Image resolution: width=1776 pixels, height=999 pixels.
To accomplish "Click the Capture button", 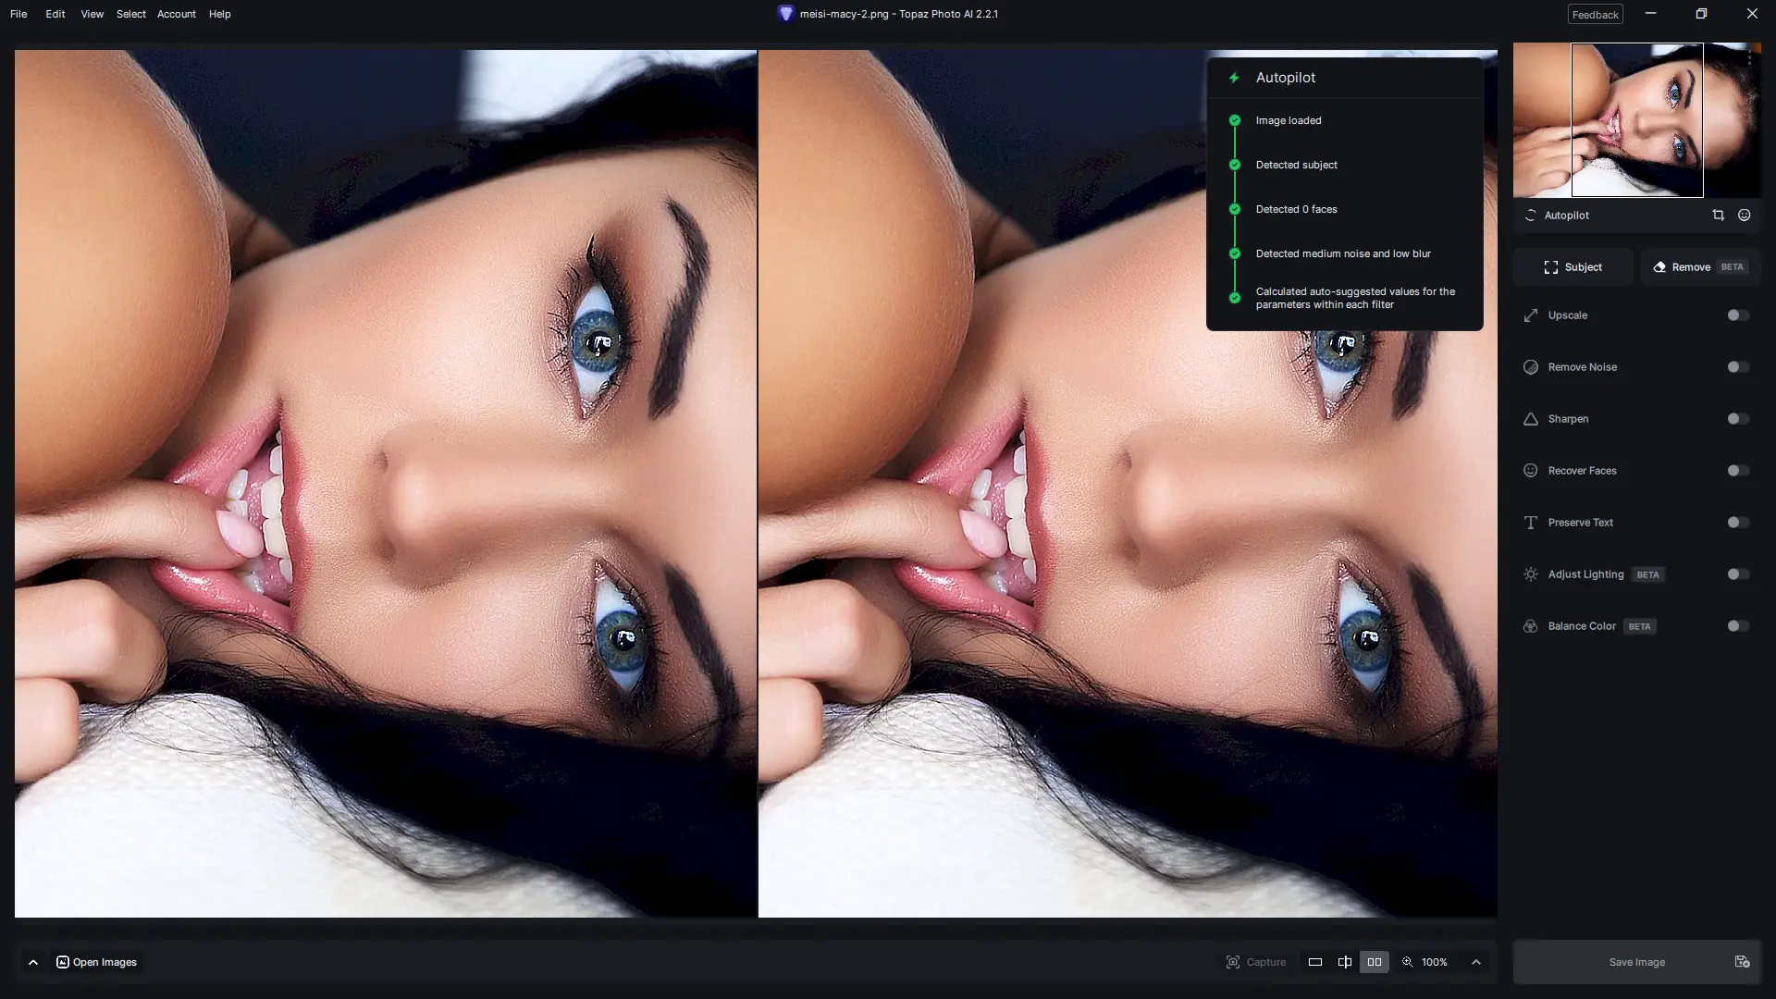I will (1255, 962).
